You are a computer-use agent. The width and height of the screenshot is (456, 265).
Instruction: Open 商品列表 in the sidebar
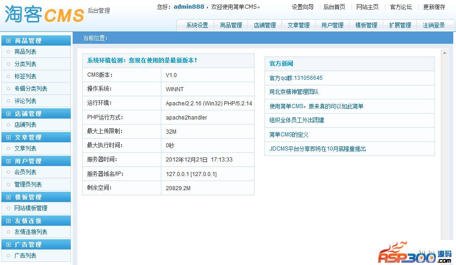pos(25,52)
